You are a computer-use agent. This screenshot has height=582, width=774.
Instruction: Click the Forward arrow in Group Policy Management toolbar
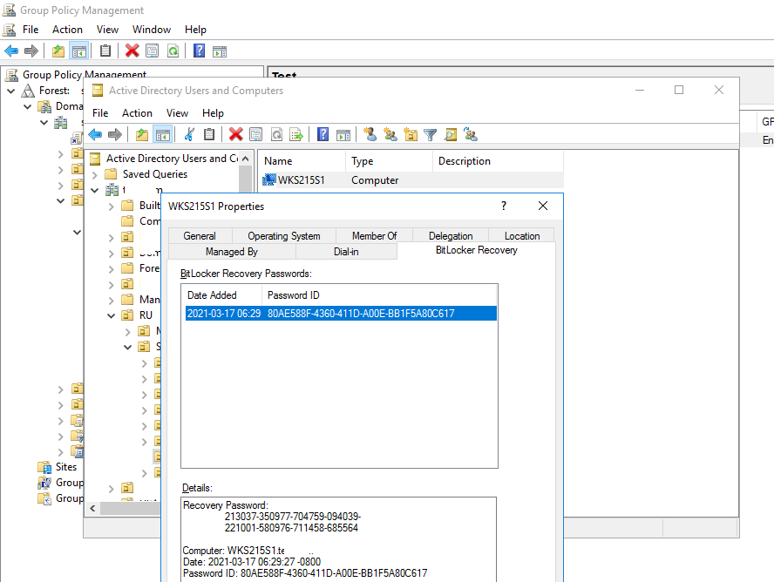31,51
